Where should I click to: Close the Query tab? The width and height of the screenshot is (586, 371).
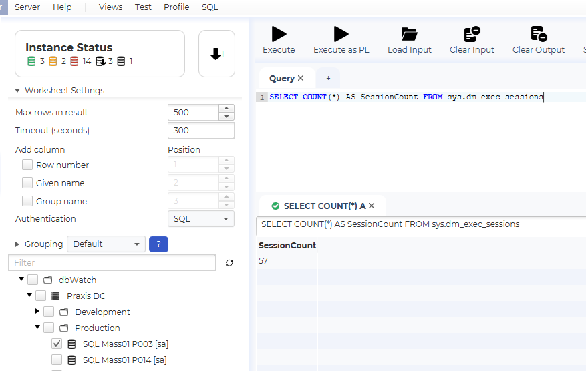point(301,79)
